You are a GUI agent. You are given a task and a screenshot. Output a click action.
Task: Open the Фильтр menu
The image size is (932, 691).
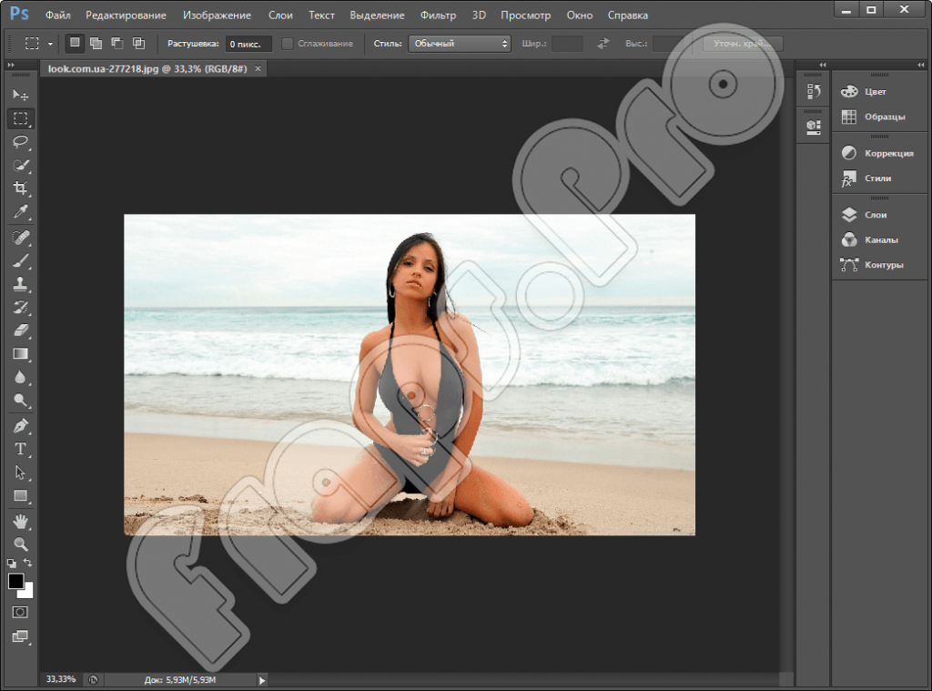click(x=438, y=15)
